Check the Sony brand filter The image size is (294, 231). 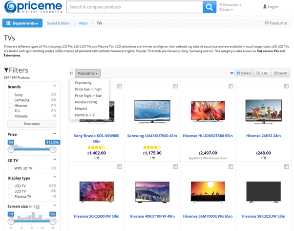tap(10, 95)
